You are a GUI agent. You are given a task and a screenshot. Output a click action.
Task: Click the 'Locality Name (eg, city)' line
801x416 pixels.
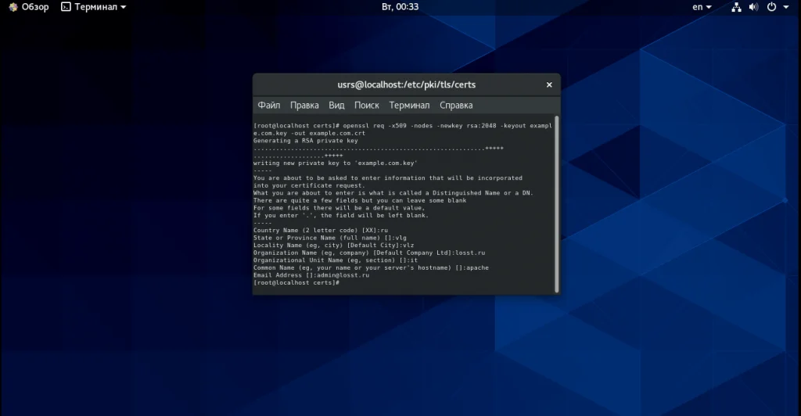[x=333, y=246]
